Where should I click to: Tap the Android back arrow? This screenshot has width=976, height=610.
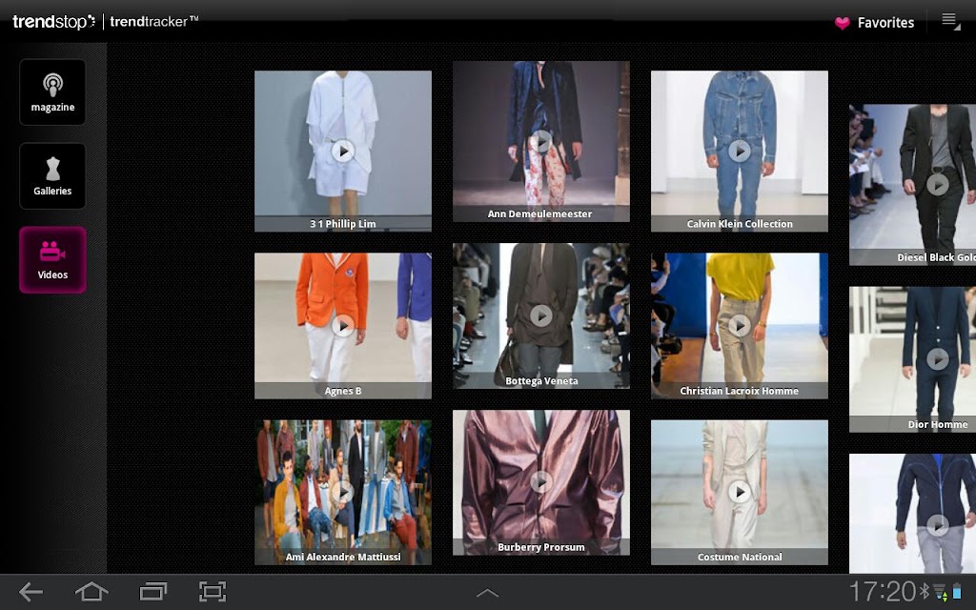30,592
